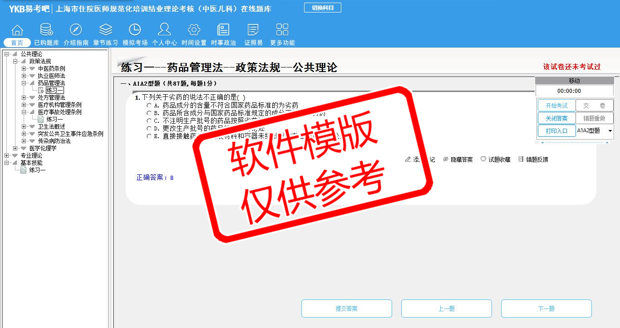The image size is (620, 328).
Task: Switch to the 首页 home tab
Action: point(17,43)
